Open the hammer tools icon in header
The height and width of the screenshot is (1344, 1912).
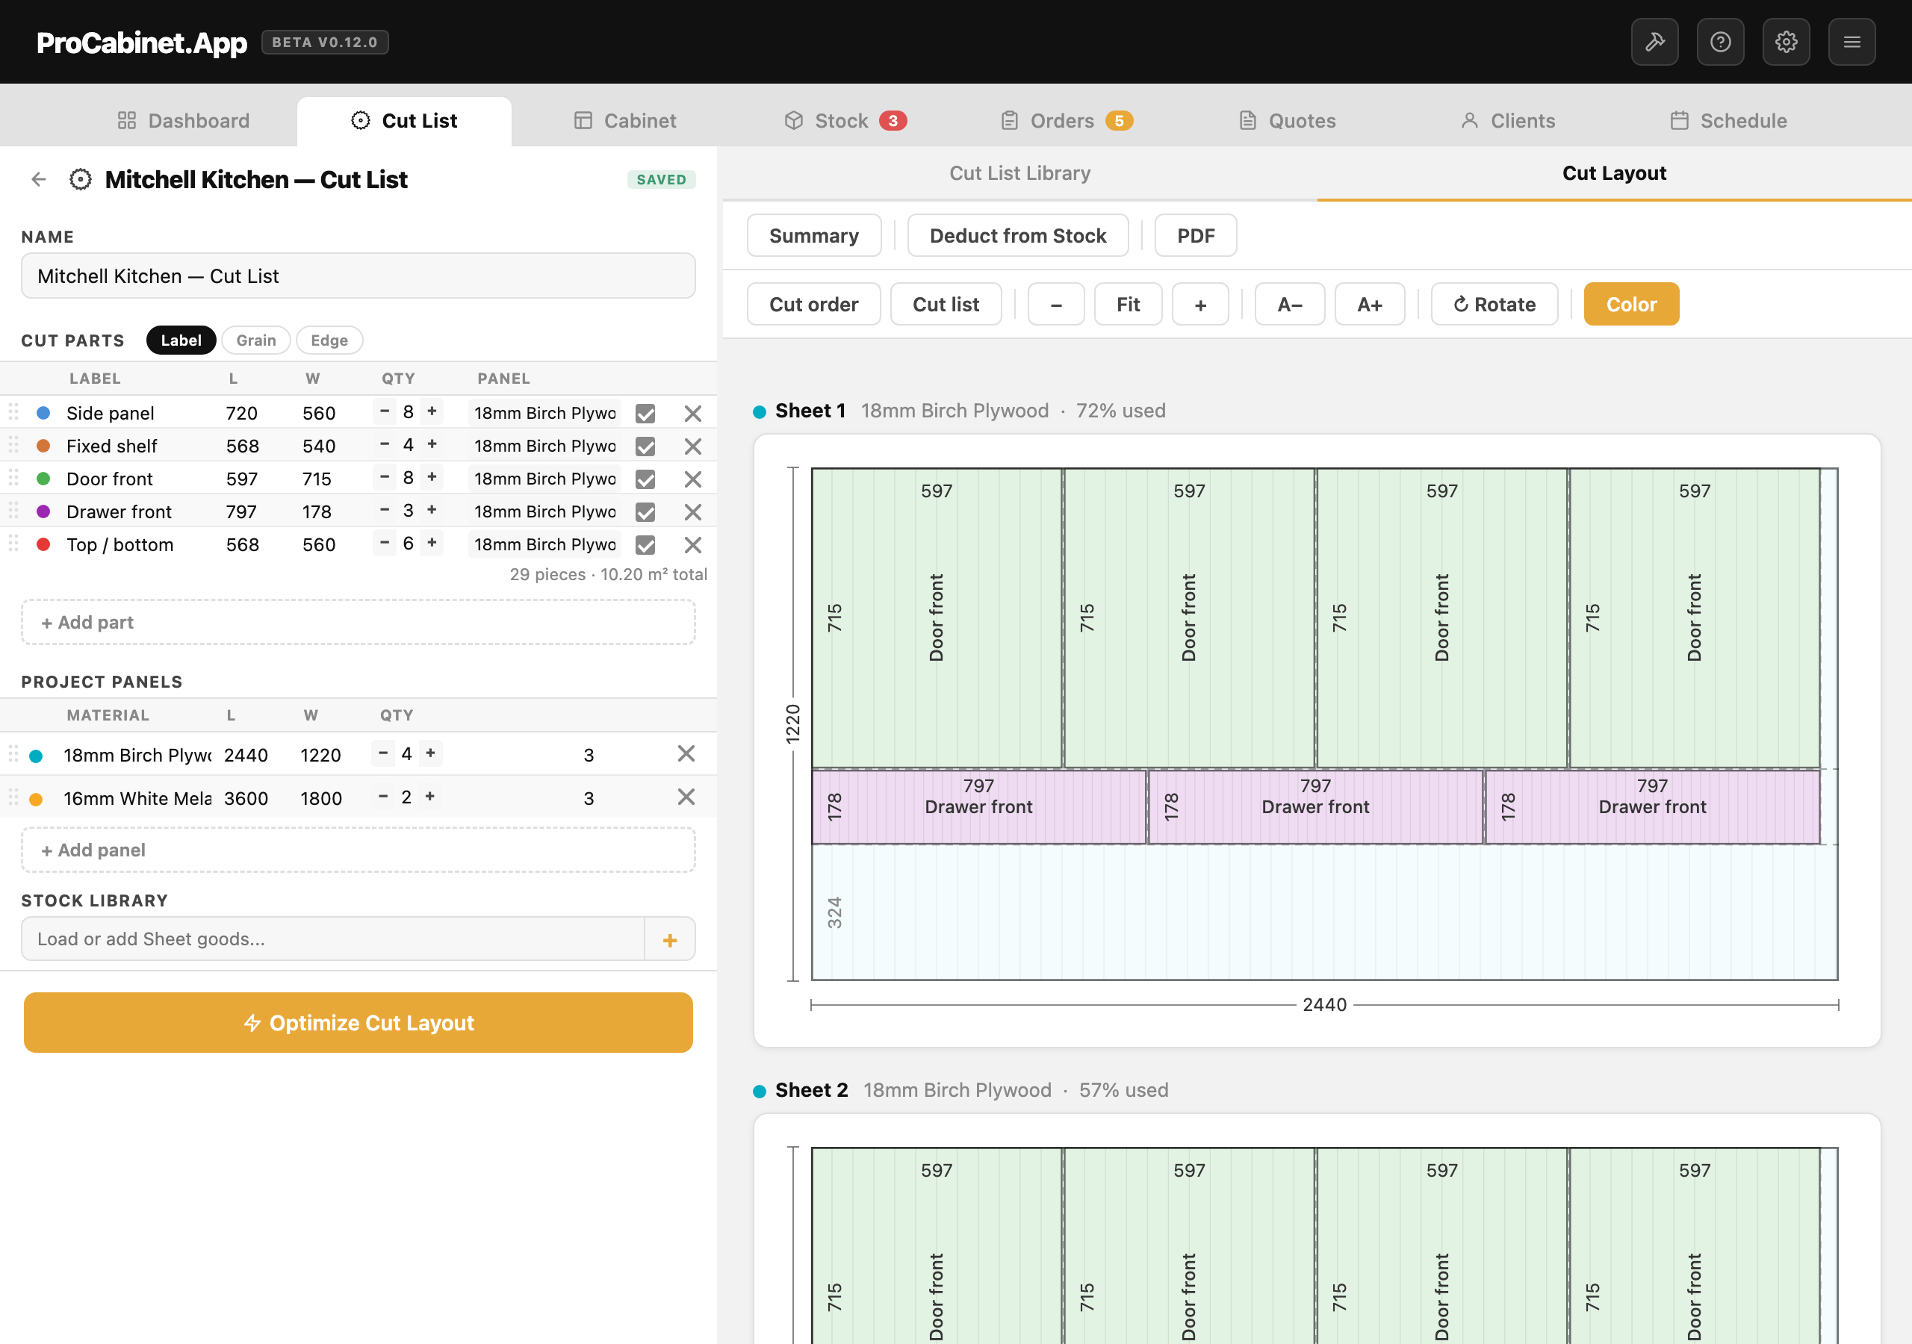(x=1654, y=42)
